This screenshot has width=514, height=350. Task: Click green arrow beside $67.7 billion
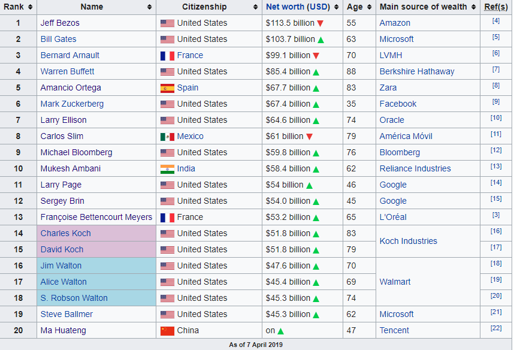coord(316,88)
